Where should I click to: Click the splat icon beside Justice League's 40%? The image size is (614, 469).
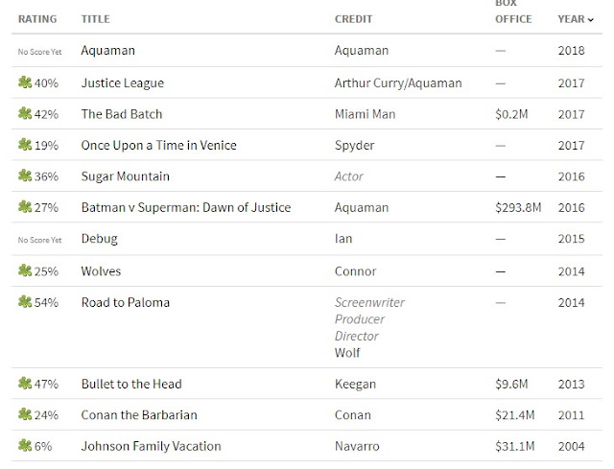(x=25, y=82)
